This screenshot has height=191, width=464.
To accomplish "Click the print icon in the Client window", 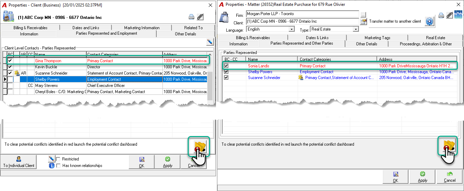I will pyautogui.click(x=191, y=17).
